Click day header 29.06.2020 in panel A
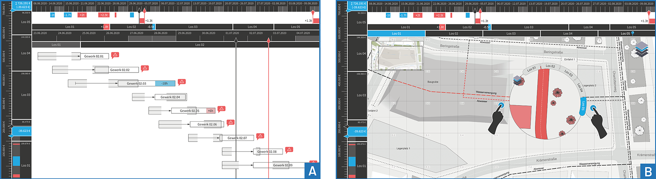656x179 pixels. pyautogui.click(x=184, y=33)
